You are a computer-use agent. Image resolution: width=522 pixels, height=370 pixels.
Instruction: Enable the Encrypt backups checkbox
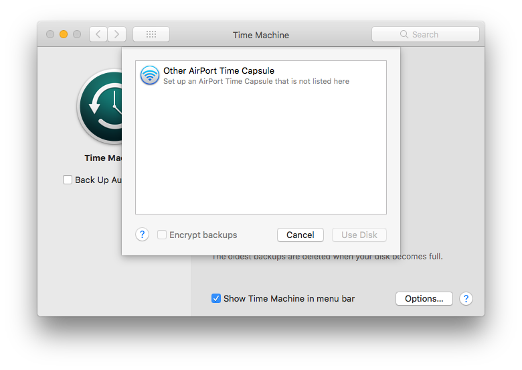pyautogui.click(x=162, y=235)
